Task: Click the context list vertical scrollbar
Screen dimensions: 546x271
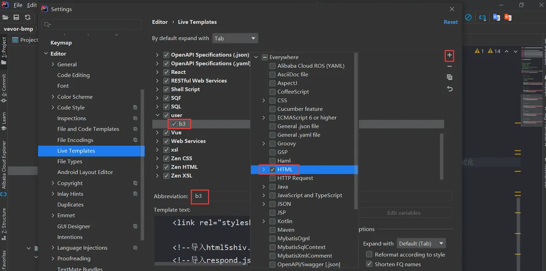Action: tap(356, 130)
